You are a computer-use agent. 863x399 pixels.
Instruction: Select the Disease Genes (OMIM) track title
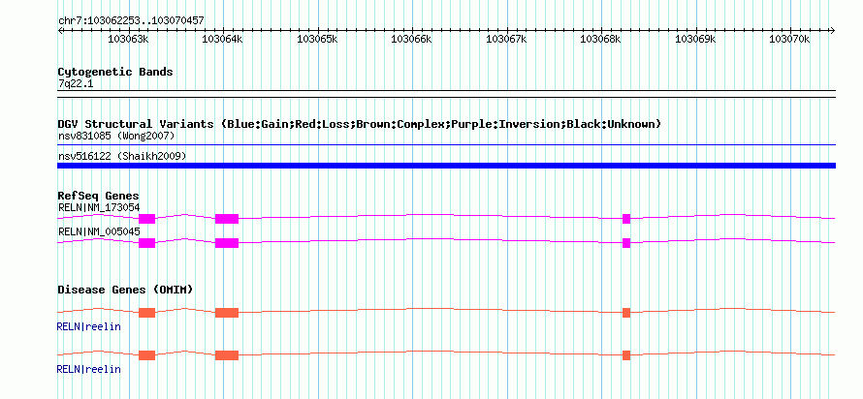tap(125, 290)
